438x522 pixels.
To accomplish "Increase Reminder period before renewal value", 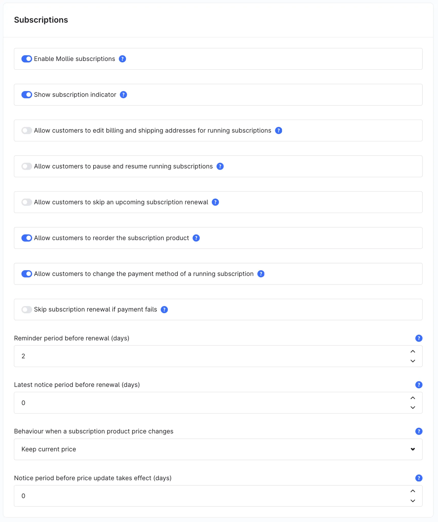I will coord(413,351).
